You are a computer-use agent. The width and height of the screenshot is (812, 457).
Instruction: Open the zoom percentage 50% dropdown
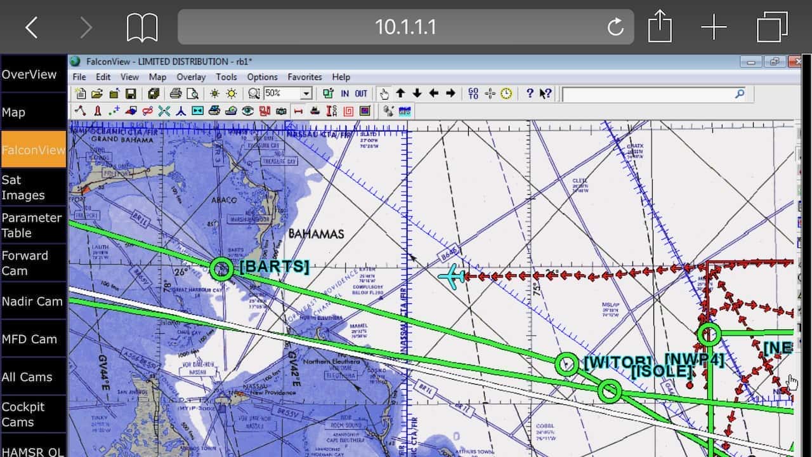pos(306,93)
